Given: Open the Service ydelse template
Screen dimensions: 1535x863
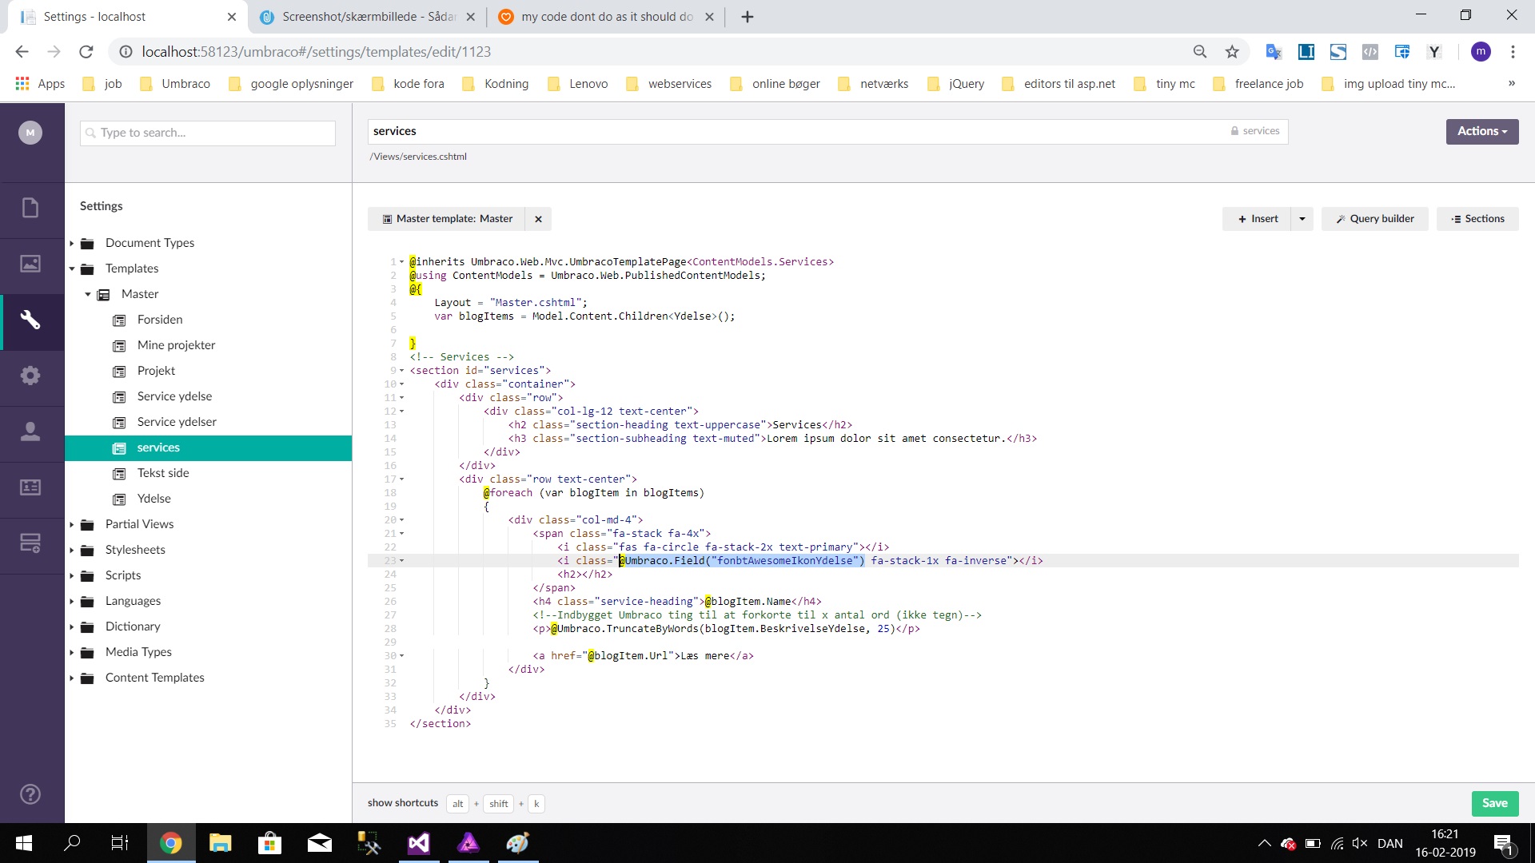Looking at the screenshot, I should (x=174, y=396).
